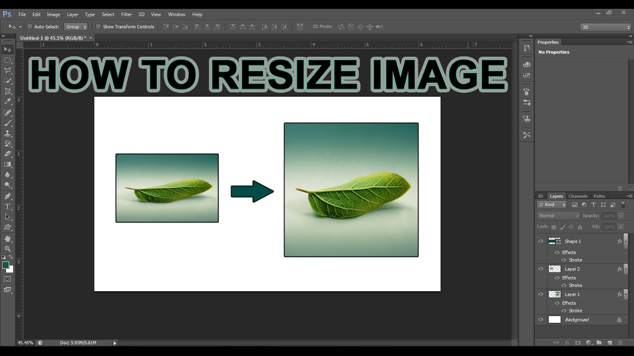Open the Opacity slider dropdown arrow

[621, 216]
